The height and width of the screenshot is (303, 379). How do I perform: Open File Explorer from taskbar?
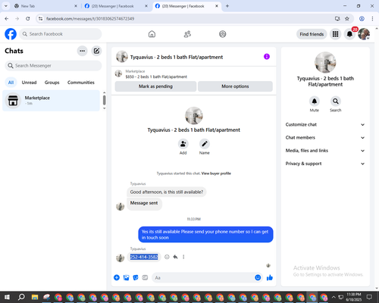(35, 297)
